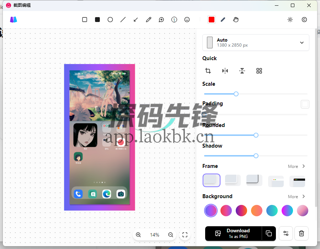Select the magenta-cyan gradient background
320x249 pixels.
287,211
